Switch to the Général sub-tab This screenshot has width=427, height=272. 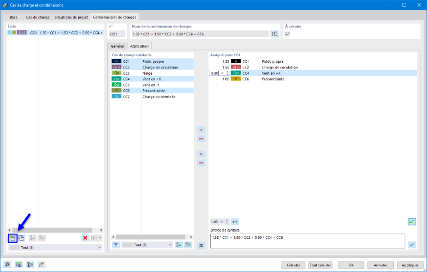pyautogui.click(x=117, y=46)
